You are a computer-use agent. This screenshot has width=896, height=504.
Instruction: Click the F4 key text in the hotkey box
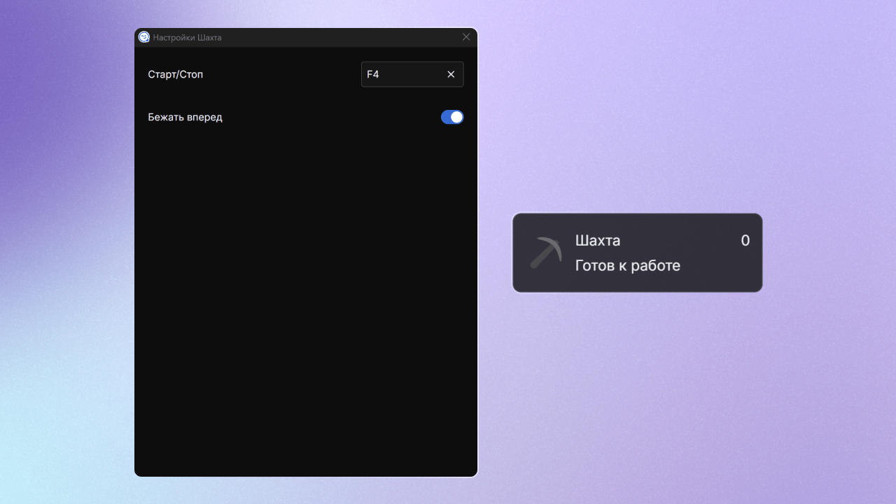point(373,74)
